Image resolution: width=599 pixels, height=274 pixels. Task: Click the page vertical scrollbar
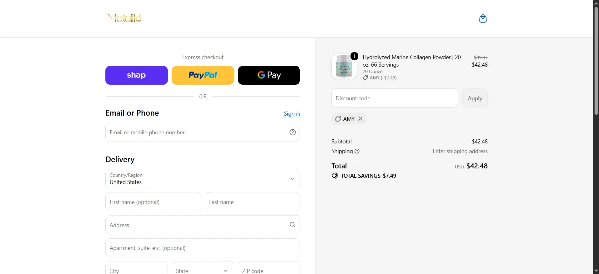[x=596, y=137]
